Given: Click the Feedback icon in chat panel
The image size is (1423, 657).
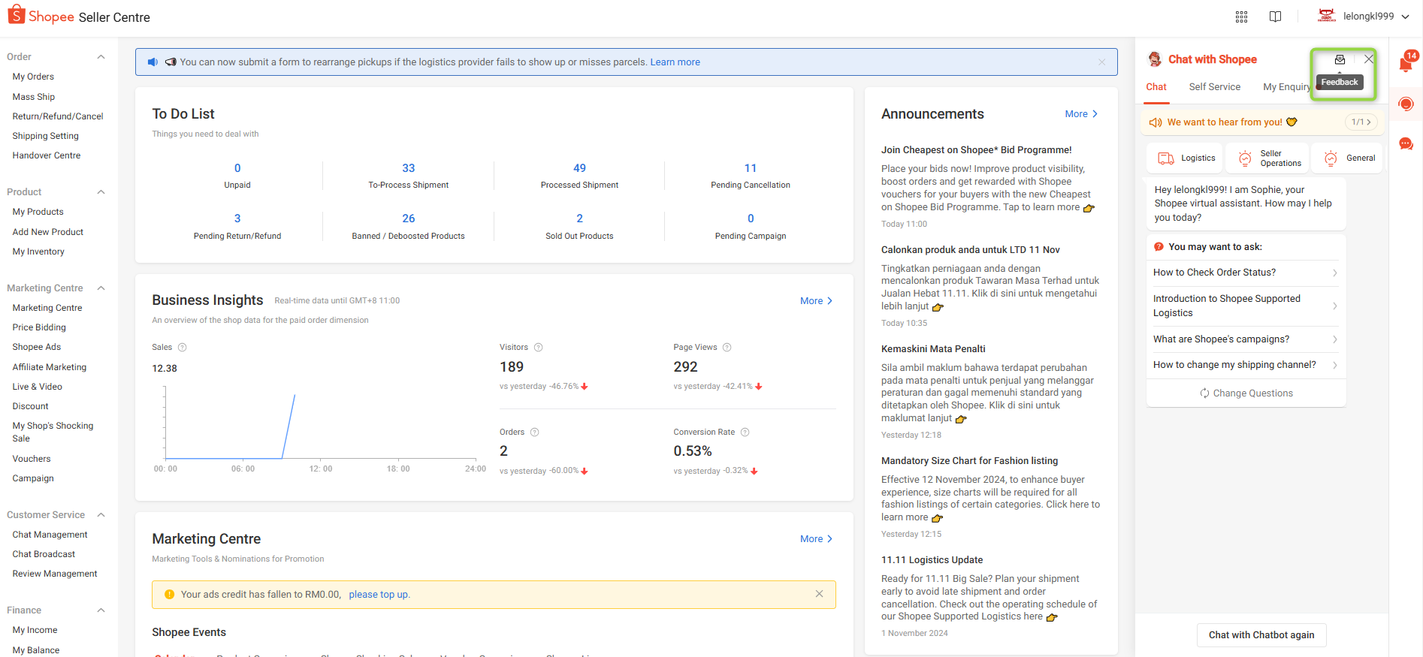Looking at the screenshot, I should (x=1340, y=60).
